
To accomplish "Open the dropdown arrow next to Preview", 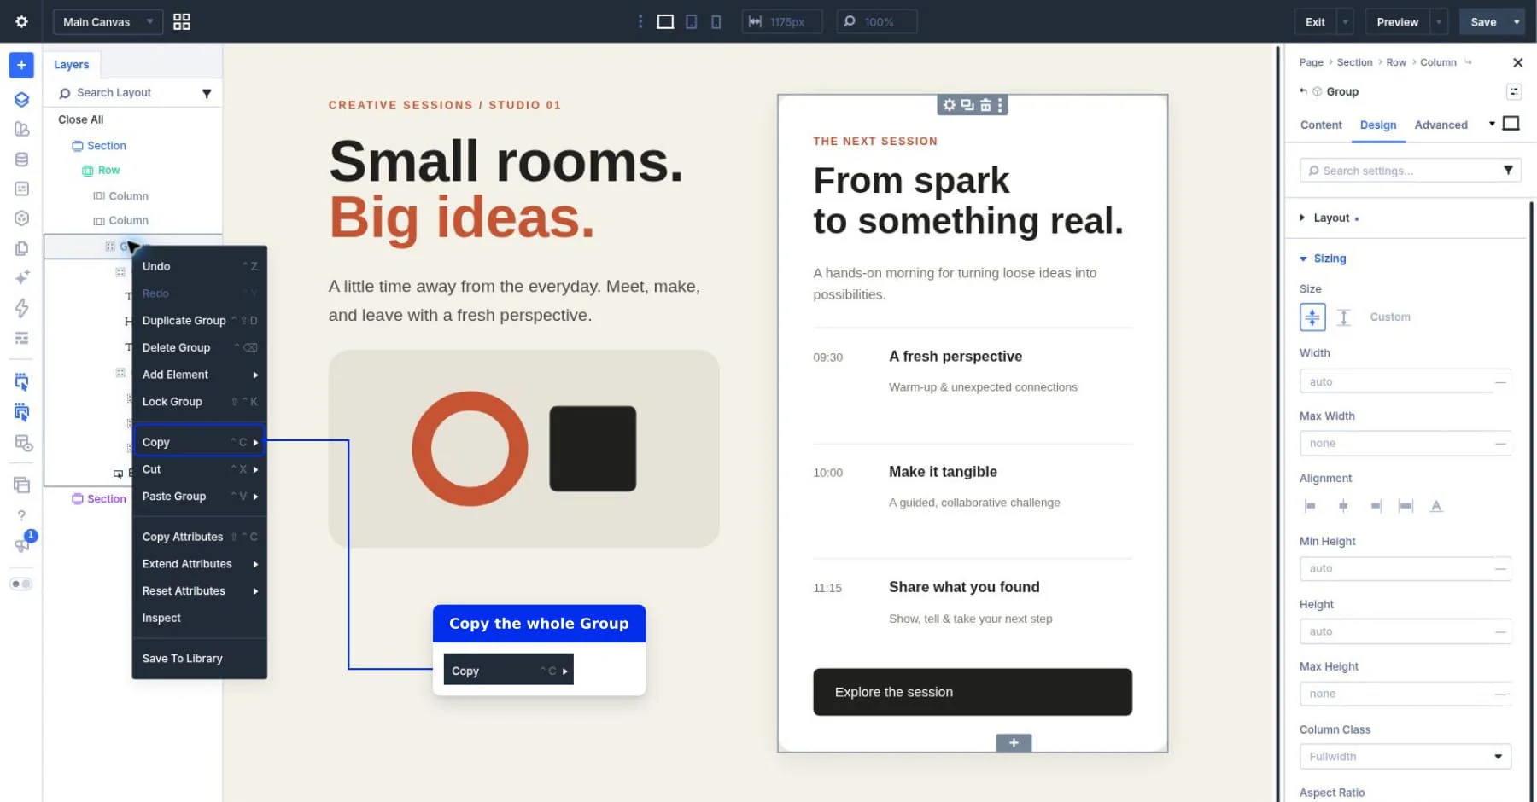I will (1440, 22).
